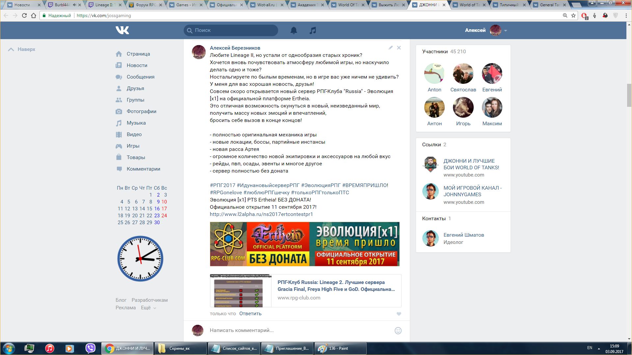Edit comment with pencil icon

coord(390,48)
